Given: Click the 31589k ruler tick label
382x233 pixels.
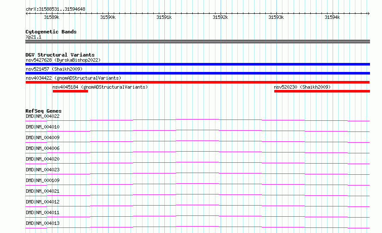Looking at the screenshot, I should point(52,17).
